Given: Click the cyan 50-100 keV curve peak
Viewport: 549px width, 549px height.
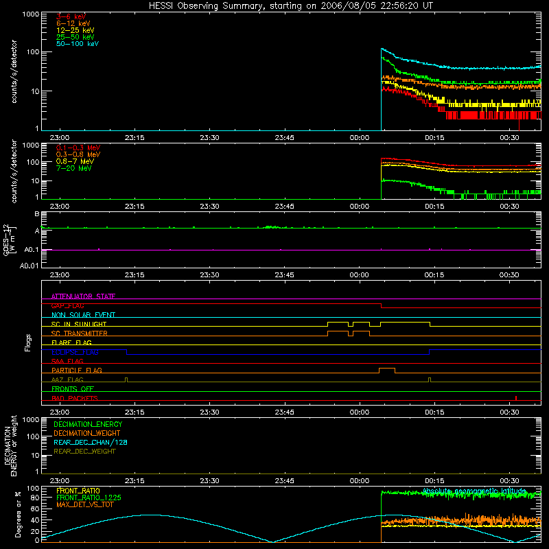Looking at the screenshot, I should [x=382, y=49].
